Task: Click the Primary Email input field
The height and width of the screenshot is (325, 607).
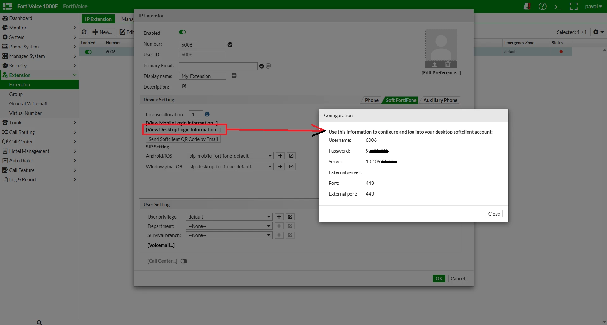Action: tap(218, 66)
